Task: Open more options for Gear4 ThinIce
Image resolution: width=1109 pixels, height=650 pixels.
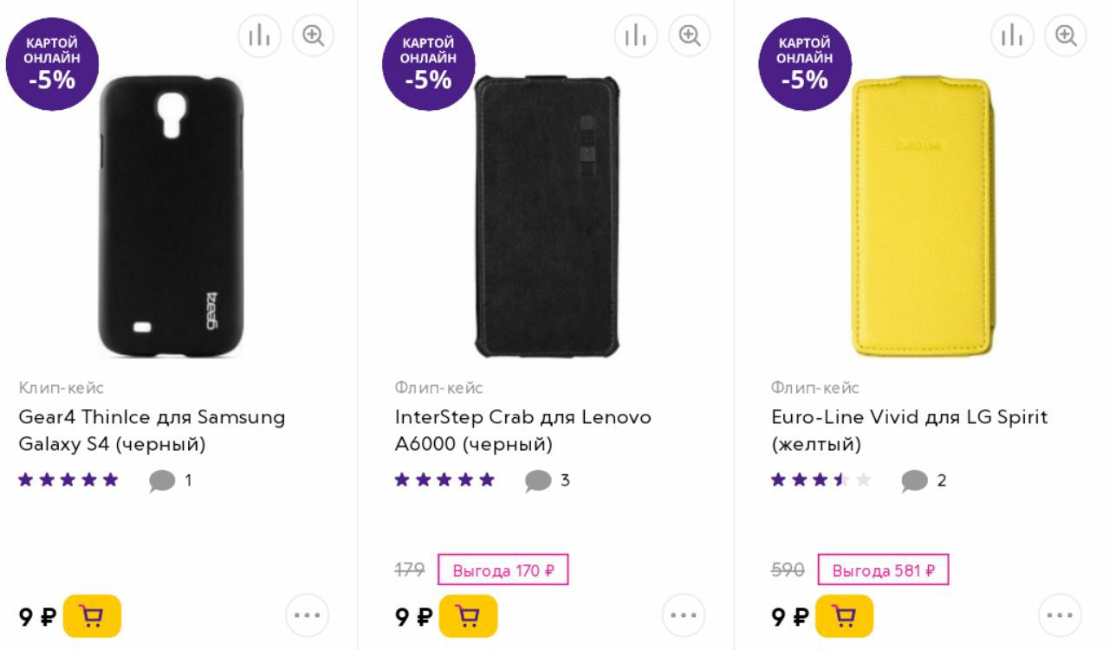Action: pyautogui.click(x=307, y=616)
